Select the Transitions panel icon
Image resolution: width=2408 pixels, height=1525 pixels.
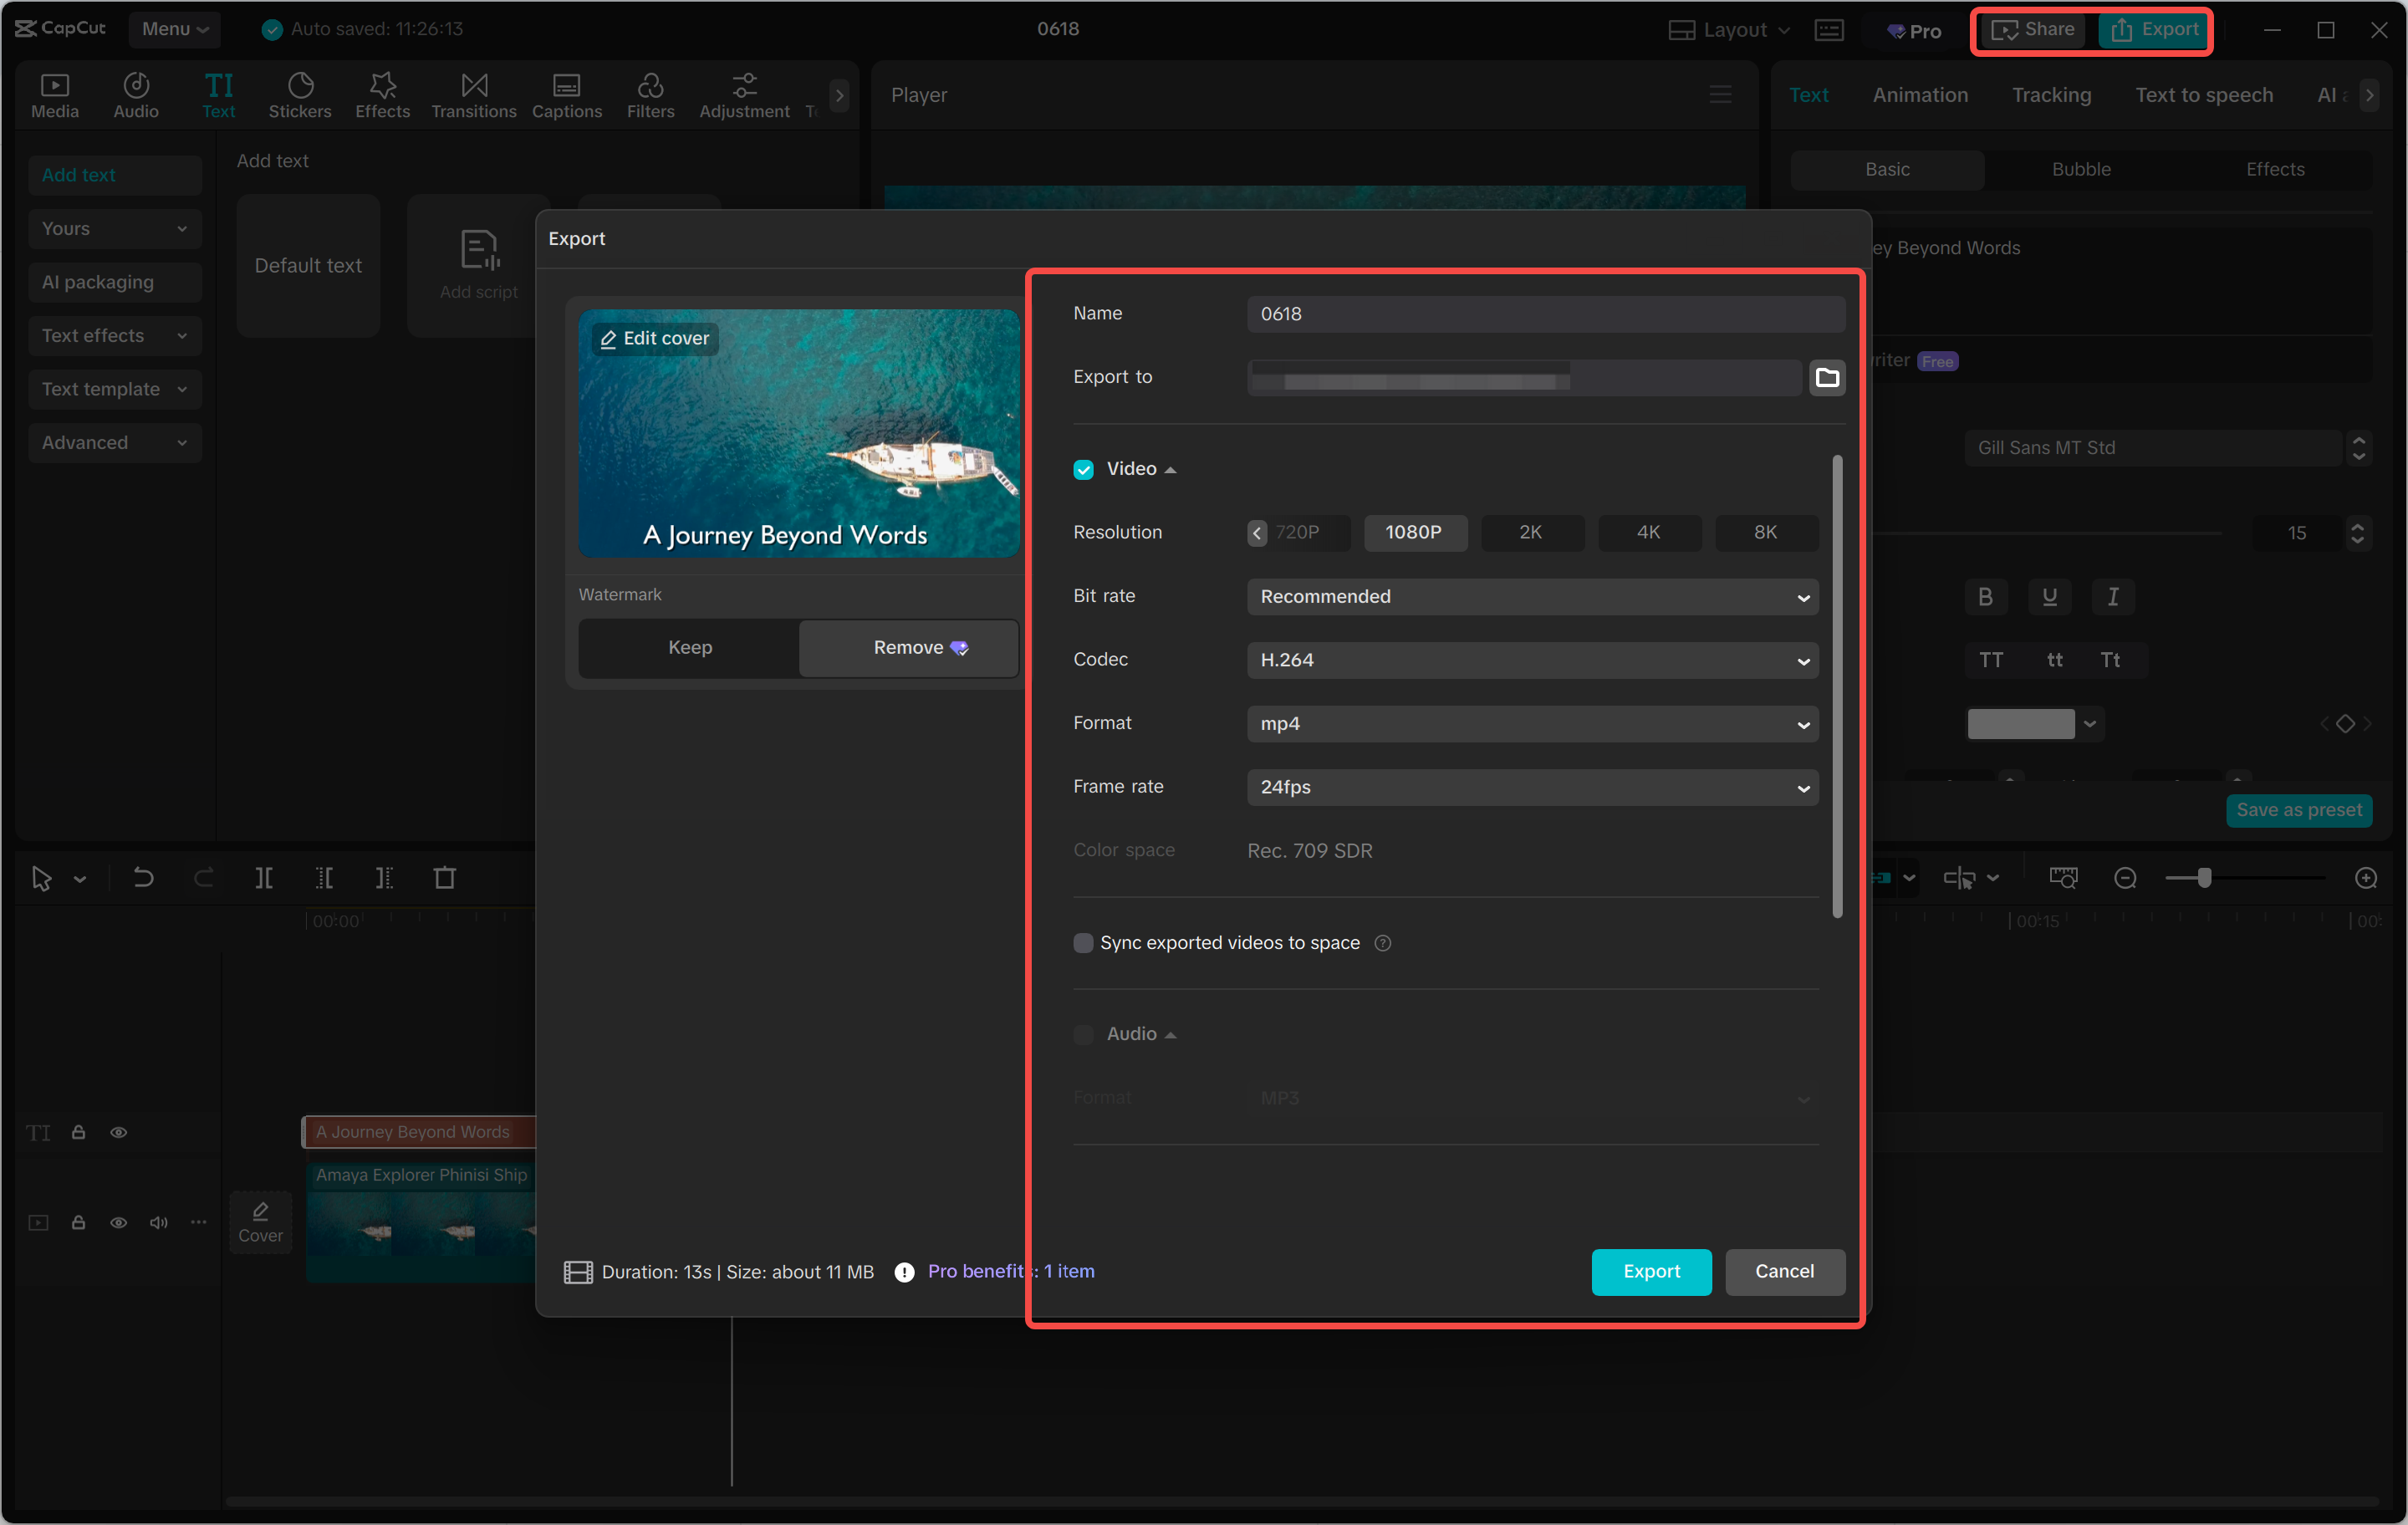(x=473, y=94)
